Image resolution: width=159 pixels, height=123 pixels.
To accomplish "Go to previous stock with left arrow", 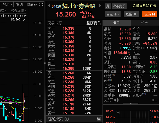I will [x=49, y=6].
